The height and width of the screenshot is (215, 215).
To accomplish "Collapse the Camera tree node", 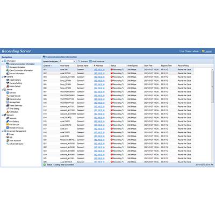I will click(x=2, y=77).
